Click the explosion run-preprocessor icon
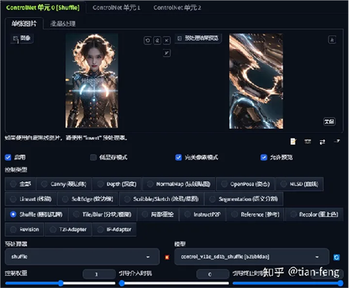Screen dimensions: 349x288 tap(167, 257)
